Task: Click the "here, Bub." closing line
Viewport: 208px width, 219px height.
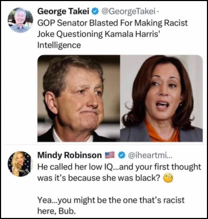Action: pos(57,211)
